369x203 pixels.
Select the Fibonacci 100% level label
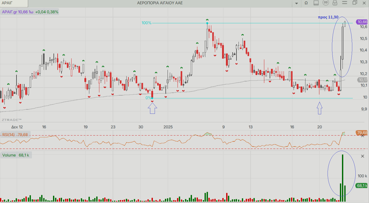click(146, 23)
